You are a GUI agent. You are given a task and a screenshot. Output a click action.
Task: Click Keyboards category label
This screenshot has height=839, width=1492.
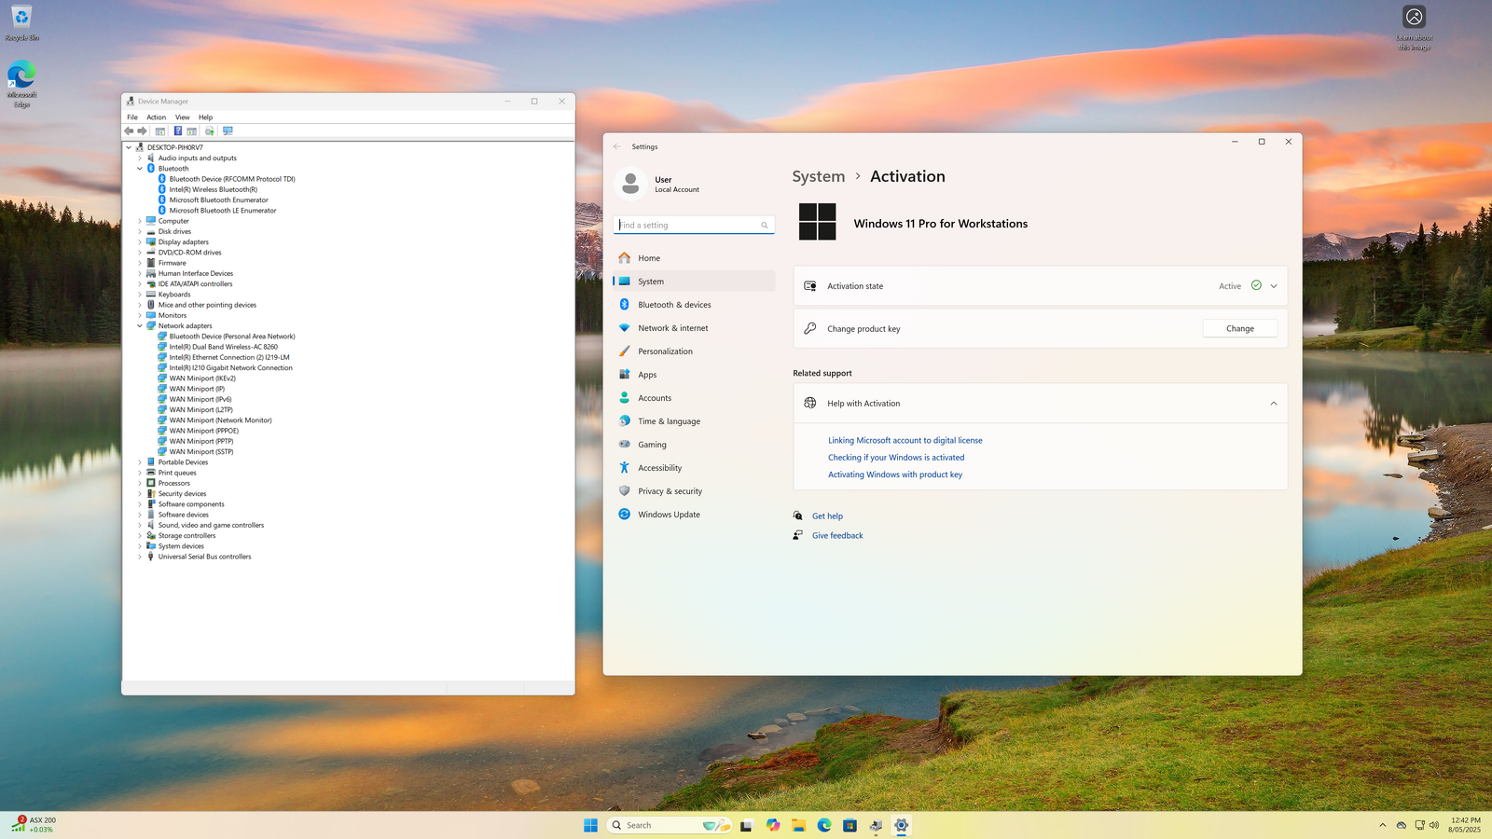tap(174, 295)
